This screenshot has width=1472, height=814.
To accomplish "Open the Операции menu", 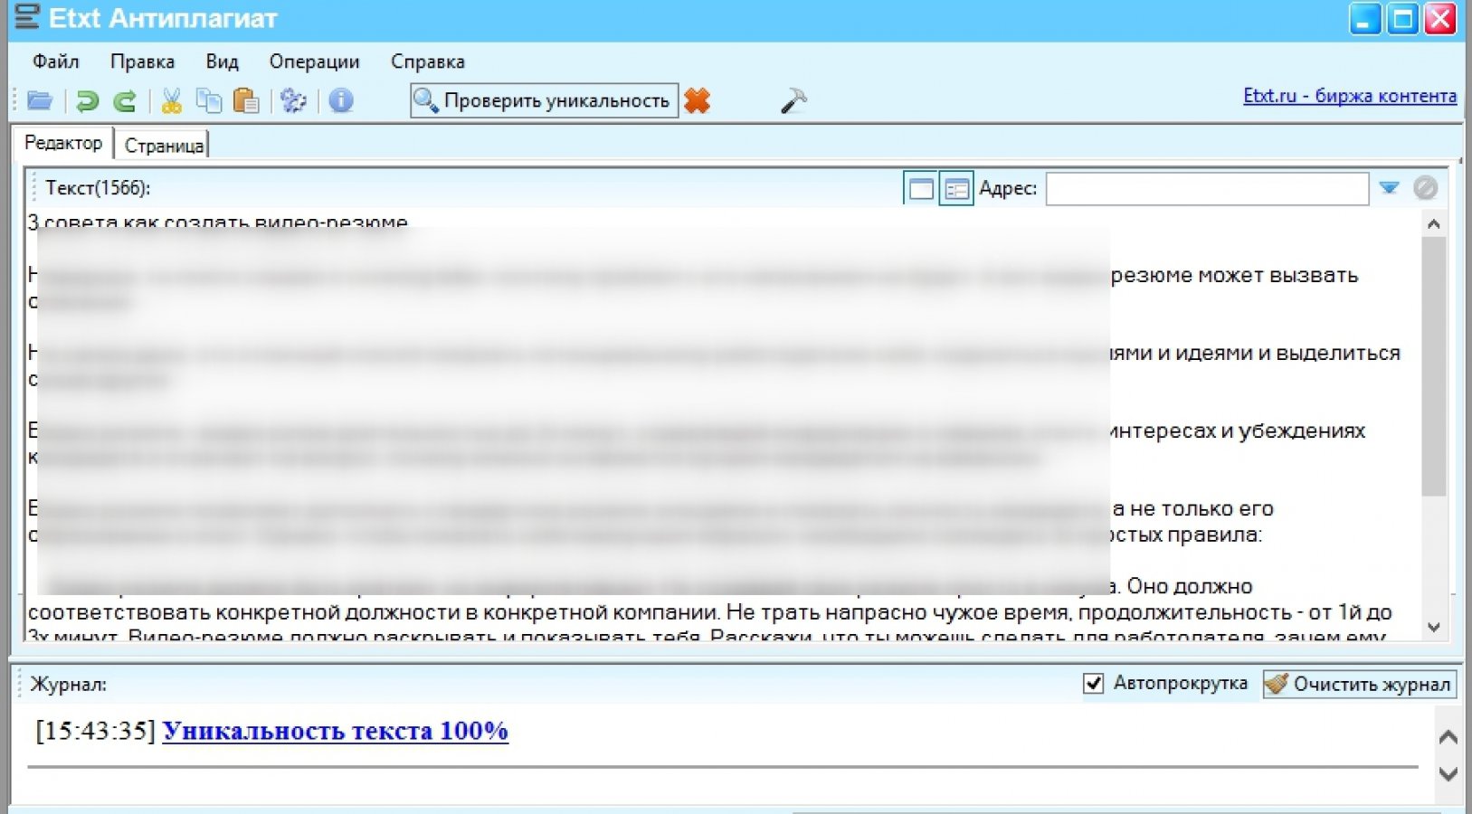I will pos(314,62).
